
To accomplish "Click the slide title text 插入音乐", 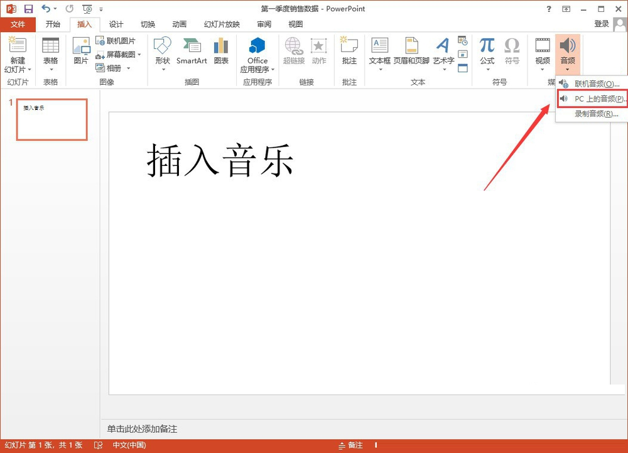I will [x=220, y=160].
